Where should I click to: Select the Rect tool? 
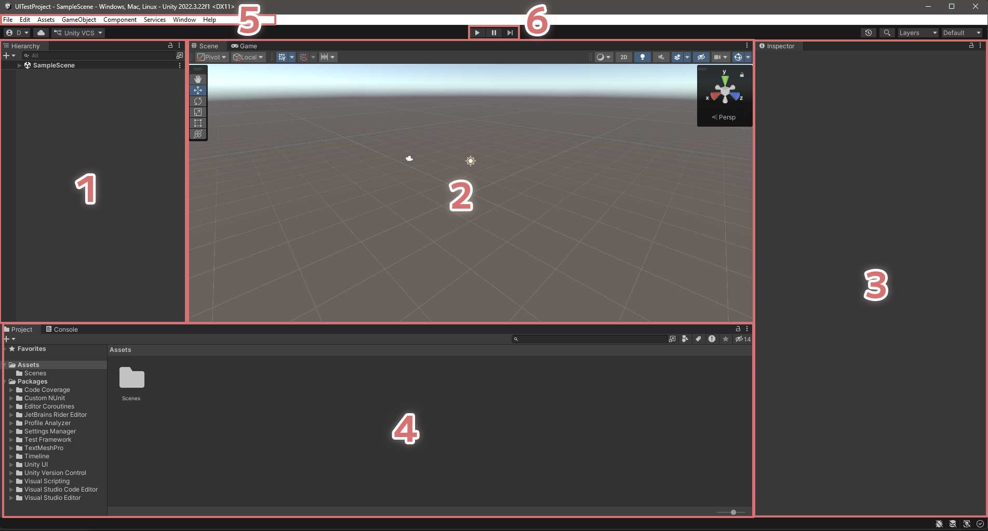pyautogui.click(x=198, y=123)
